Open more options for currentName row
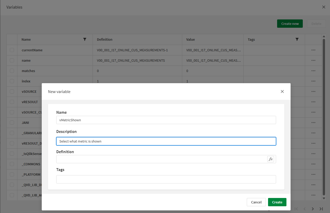Image resolution: width=330 pixels, height=213 pixels. click(313, 50)
